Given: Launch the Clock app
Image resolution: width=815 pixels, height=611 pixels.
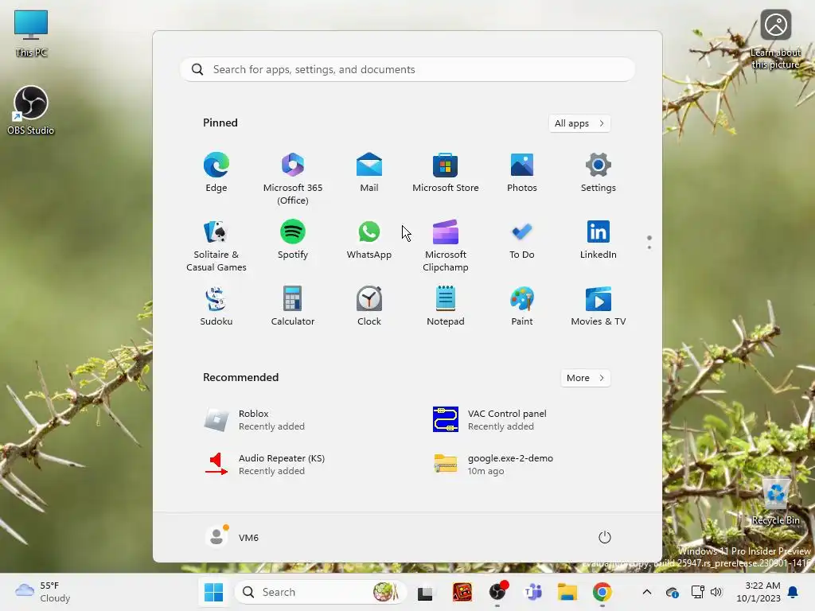Looking at the screenshot, I should click(x=369, y=306).
